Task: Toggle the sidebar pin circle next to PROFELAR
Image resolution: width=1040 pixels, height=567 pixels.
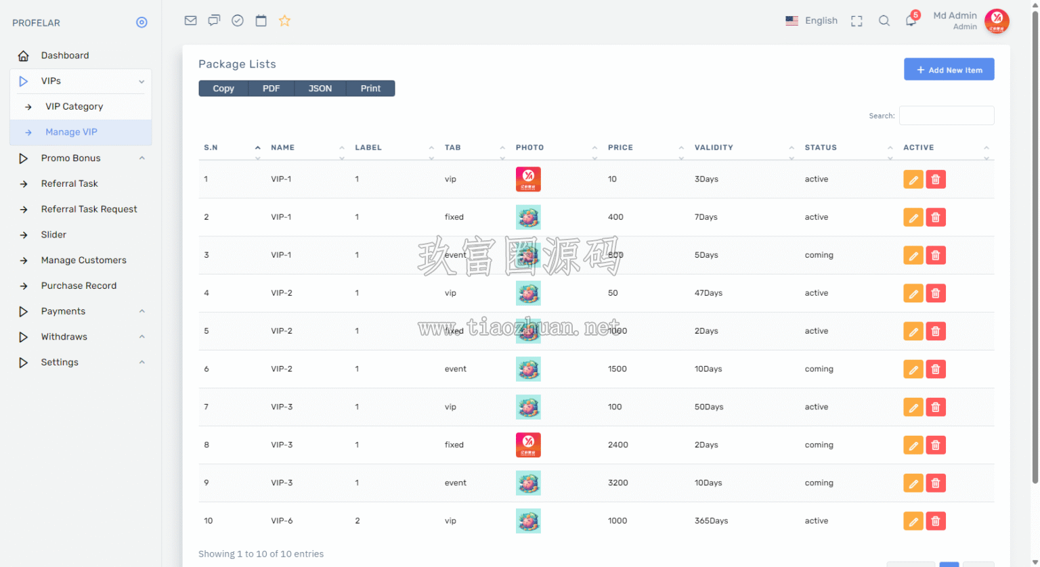Action: (x=142, y=22)
